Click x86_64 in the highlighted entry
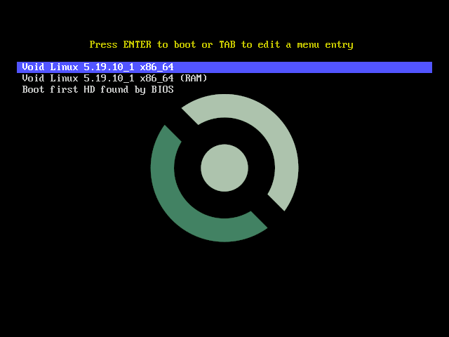Viewport: 449px width, 337px height. 156,67
